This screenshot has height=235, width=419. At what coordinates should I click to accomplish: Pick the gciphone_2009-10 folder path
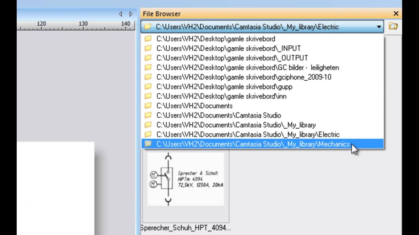[262, 77]
